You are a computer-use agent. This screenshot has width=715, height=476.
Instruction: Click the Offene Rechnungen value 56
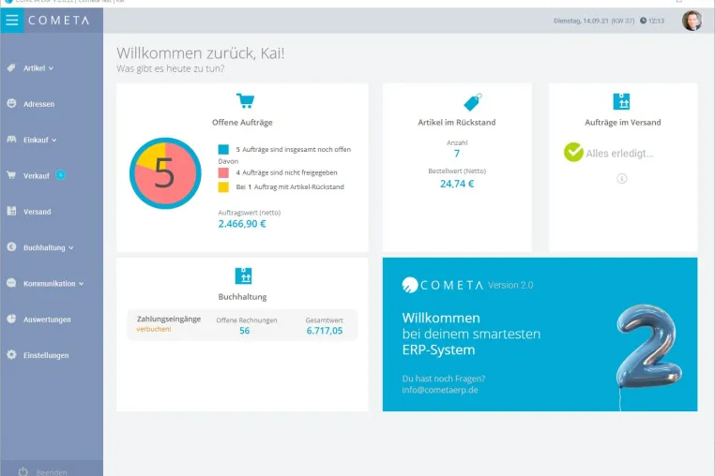point(245,331)
